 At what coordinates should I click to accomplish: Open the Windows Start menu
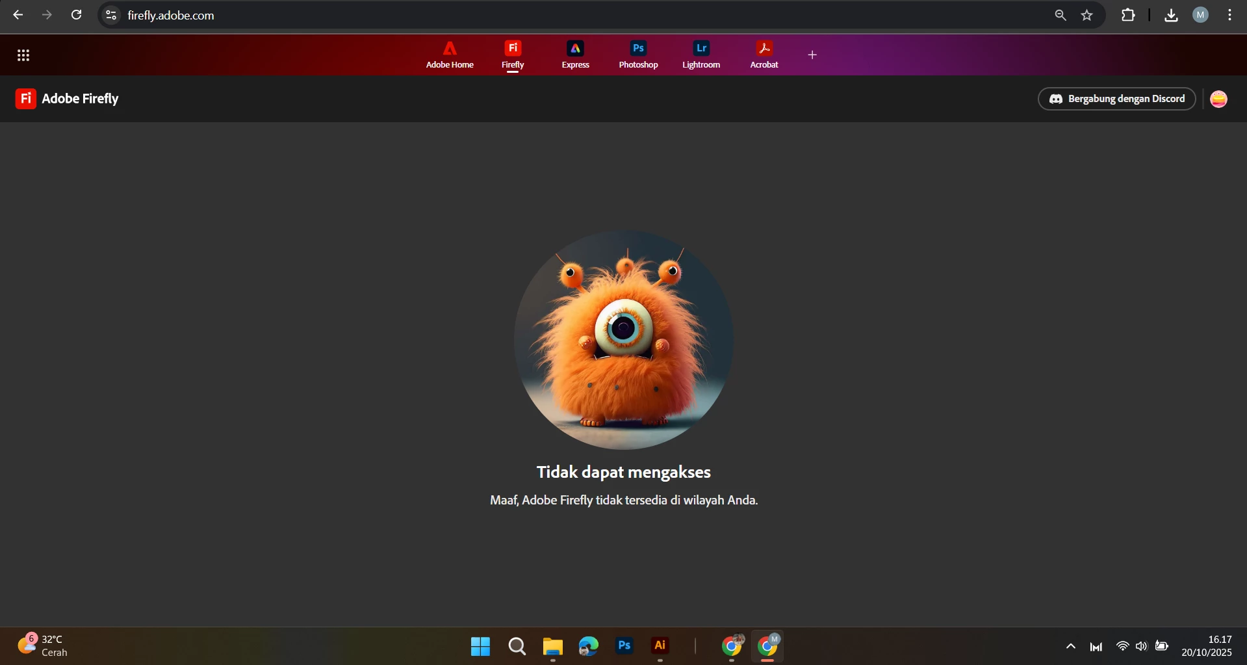click(481, 646)
